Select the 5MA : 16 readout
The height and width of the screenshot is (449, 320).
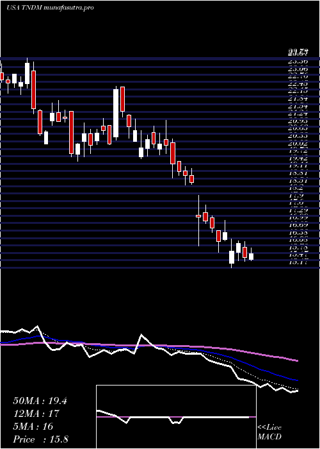click(x=33, y=427)
